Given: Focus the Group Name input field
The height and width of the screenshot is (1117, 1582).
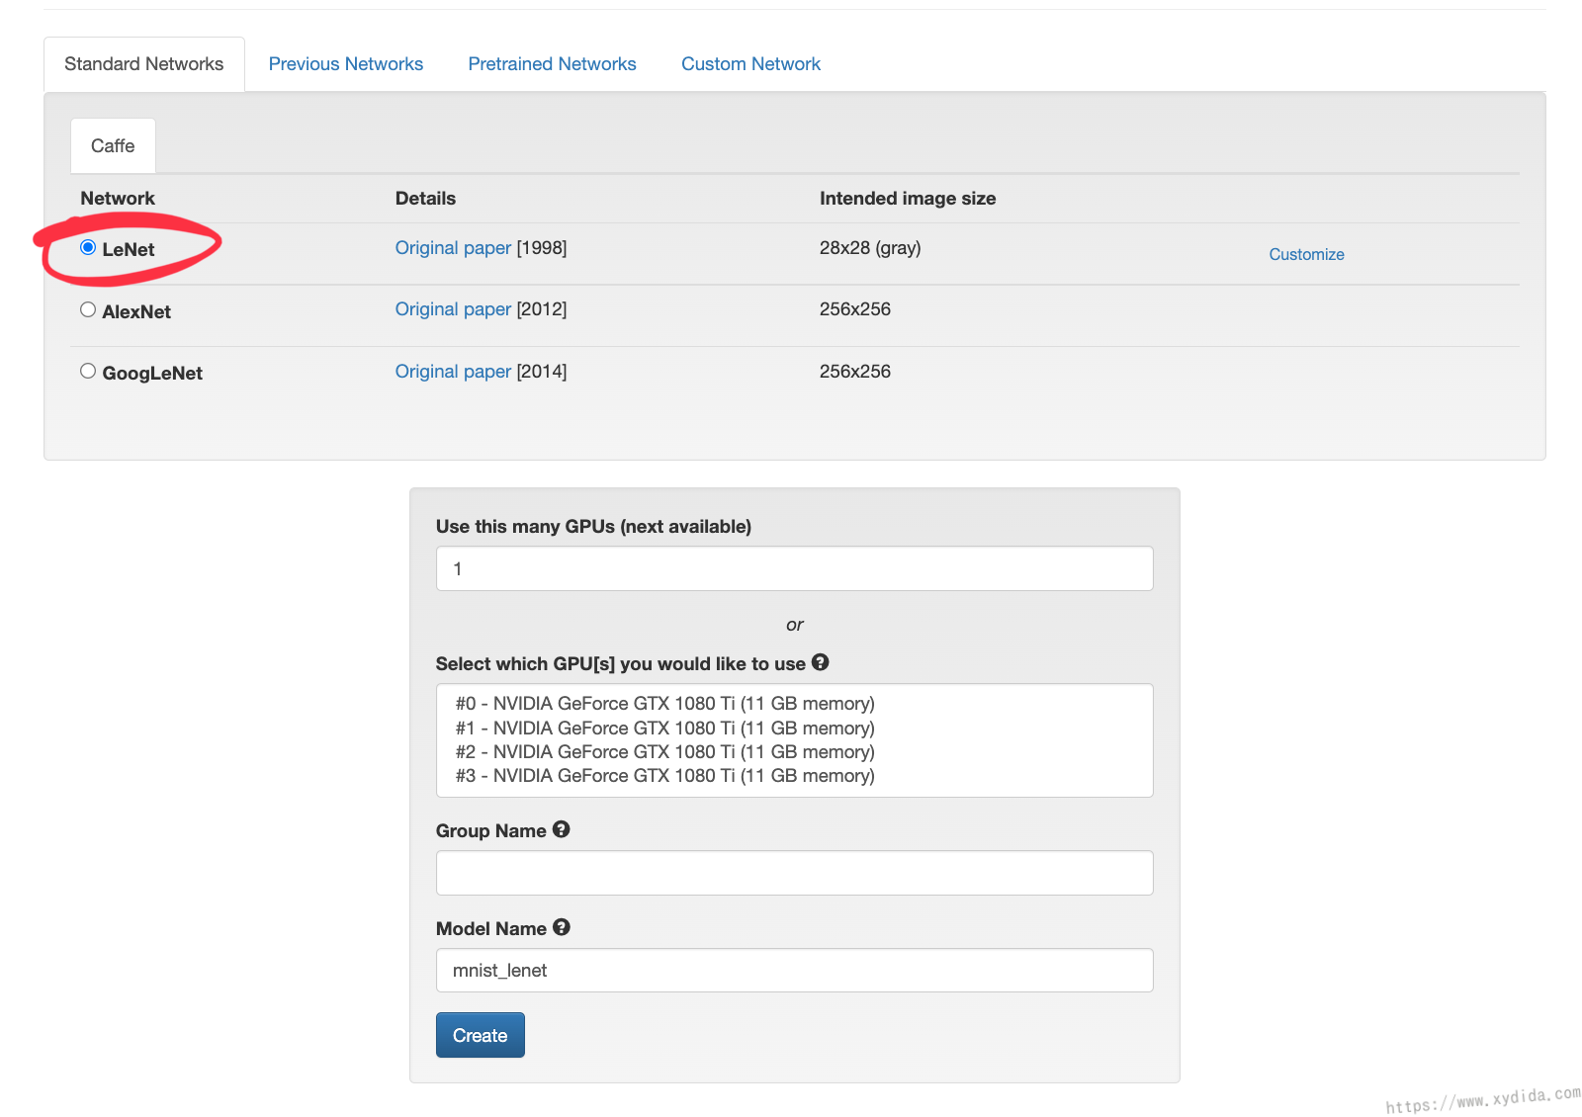Looking at the screenshot, I should pyautogui.click(x=794, y=873).
